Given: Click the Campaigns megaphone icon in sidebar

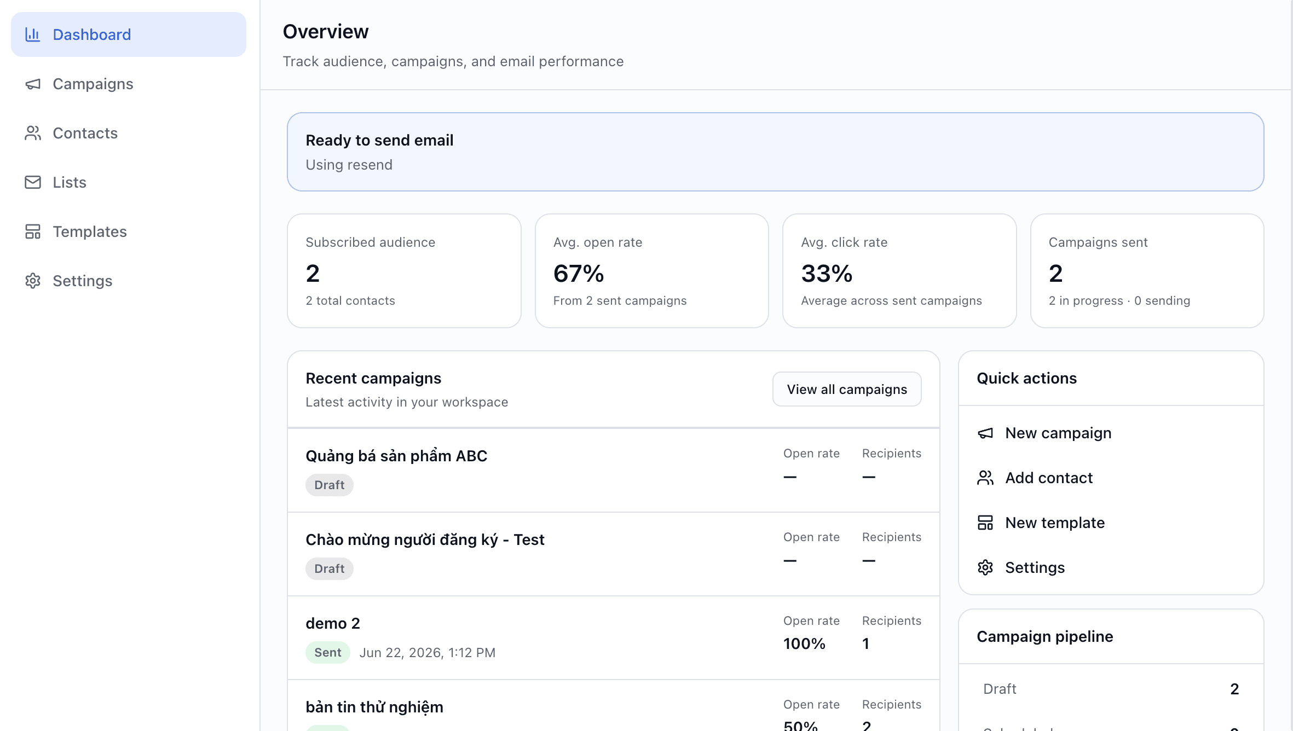Looking at the screenshot, I should coord(33,84).
